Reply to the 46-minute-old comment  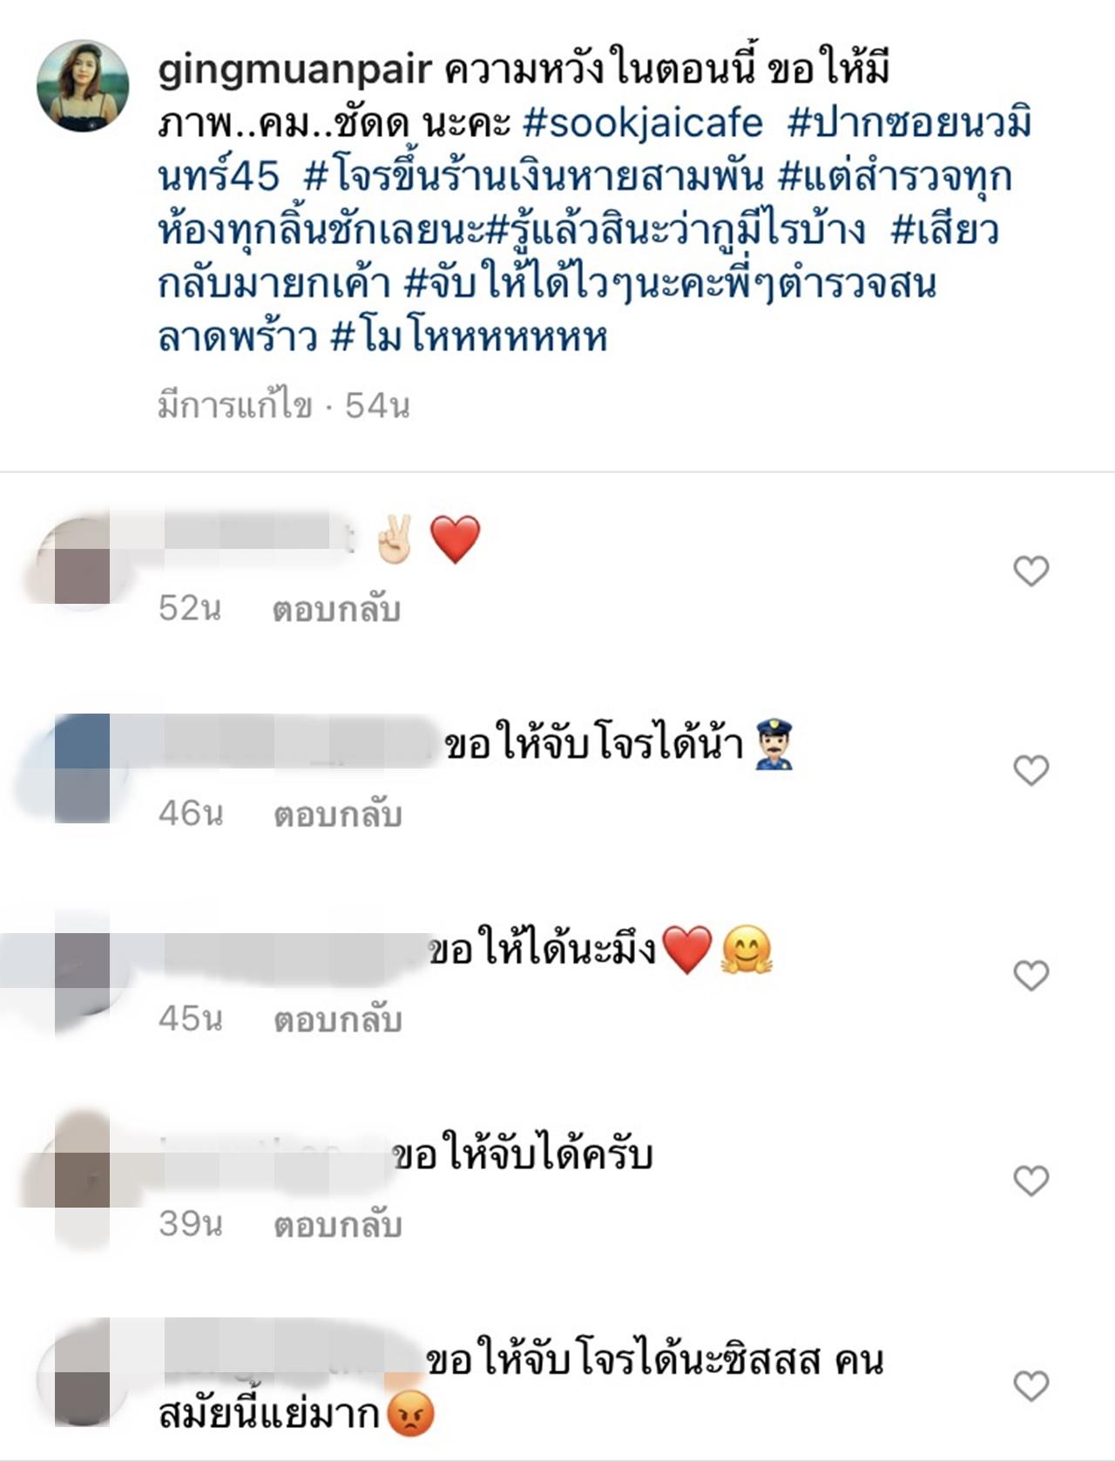click(x=338, y=815)
